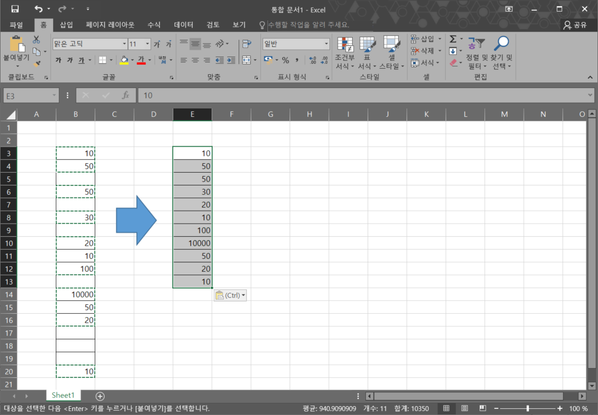The width and height of the screenshot is (598, 415).
Task: Center text horizontally
Action: tap(195, 60)
